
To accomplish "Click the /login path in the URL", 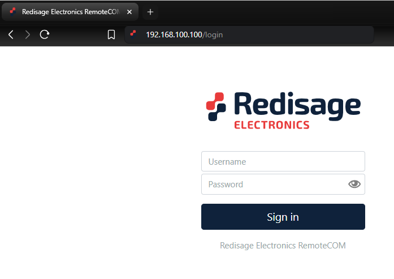I will (x=213, y=35).
